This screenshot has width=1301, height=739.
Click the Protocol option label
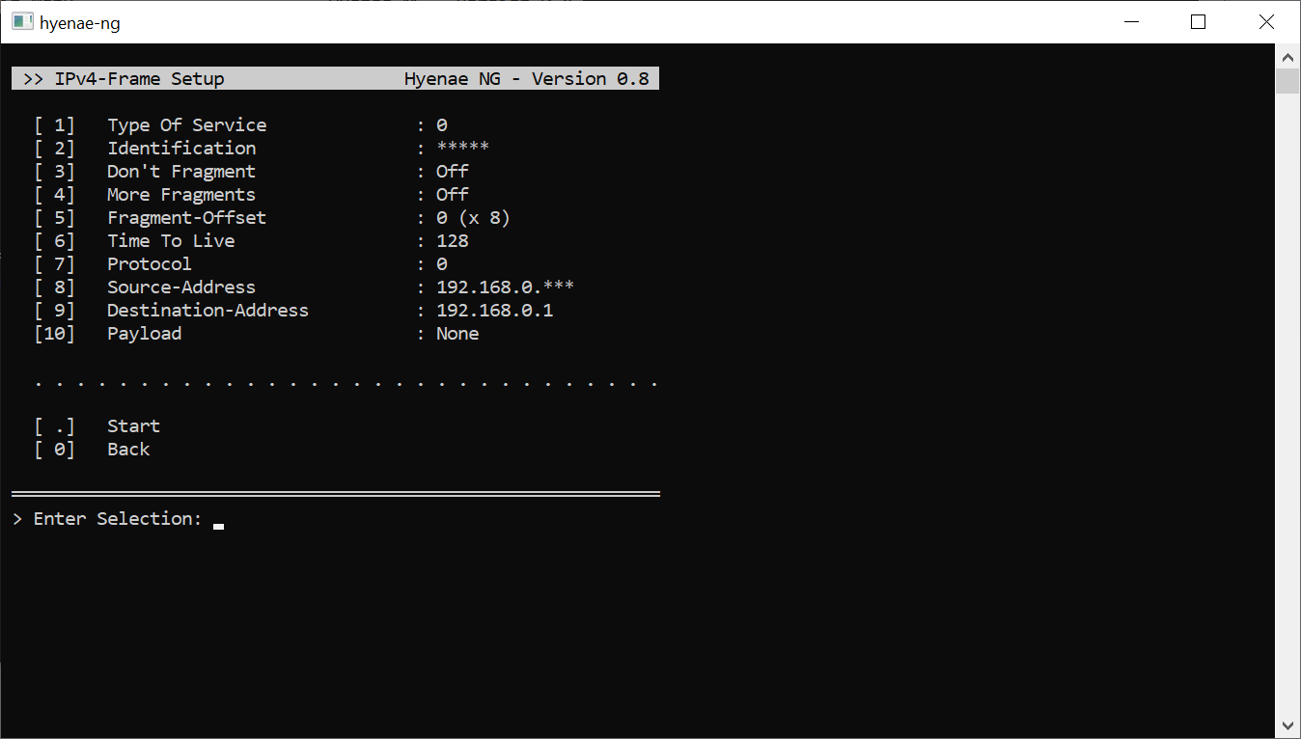150,264
